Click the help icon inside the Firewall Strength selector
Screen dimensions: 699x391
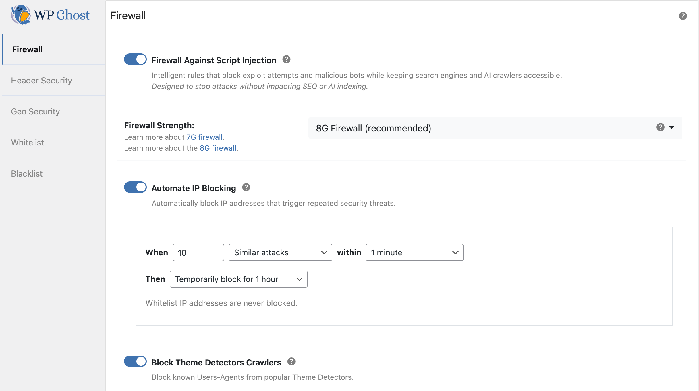(661, 127)
